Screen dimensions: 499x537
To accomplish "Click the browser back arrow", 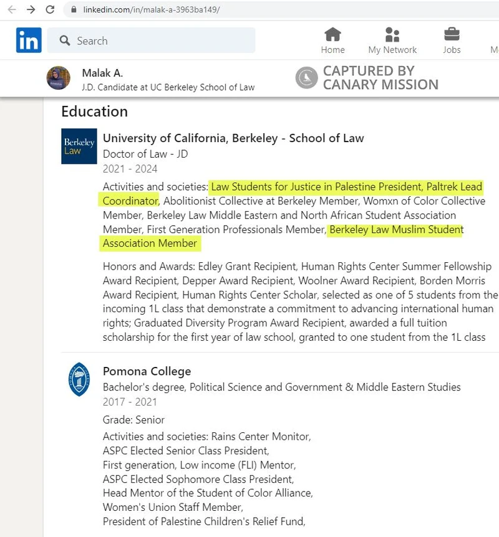I will pos(12,9).
